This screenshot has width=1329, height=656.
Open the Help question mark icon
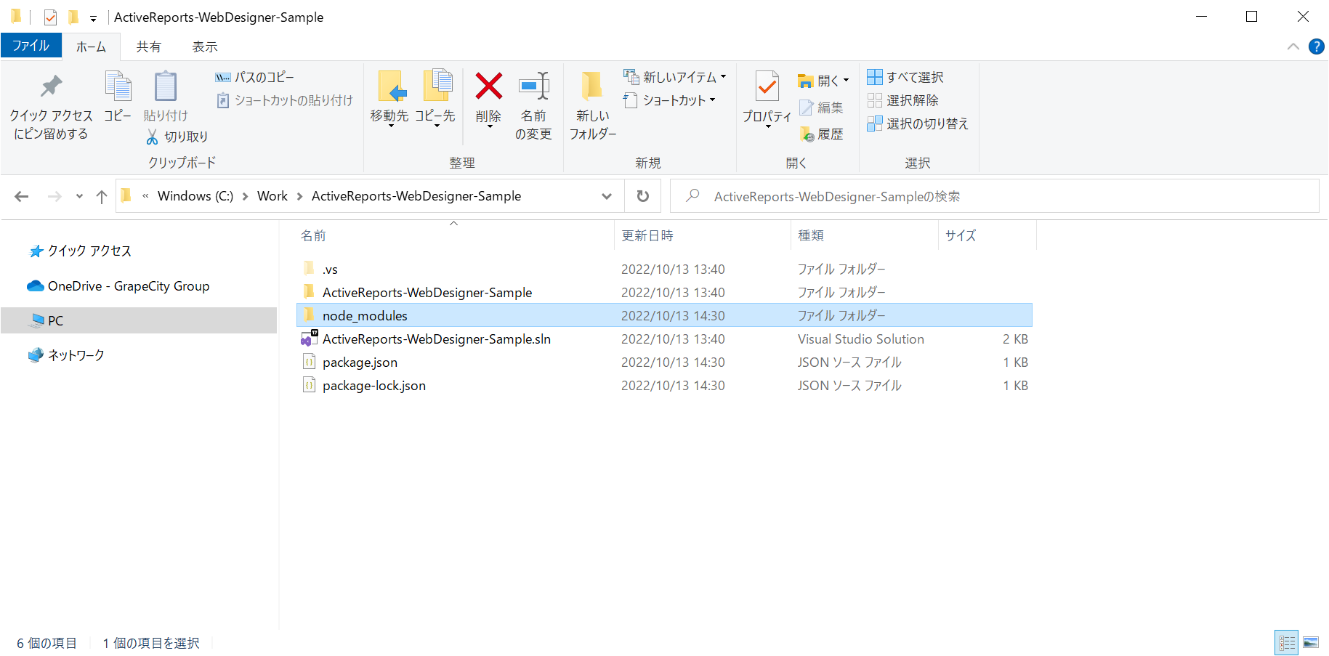click(1316, 46)
